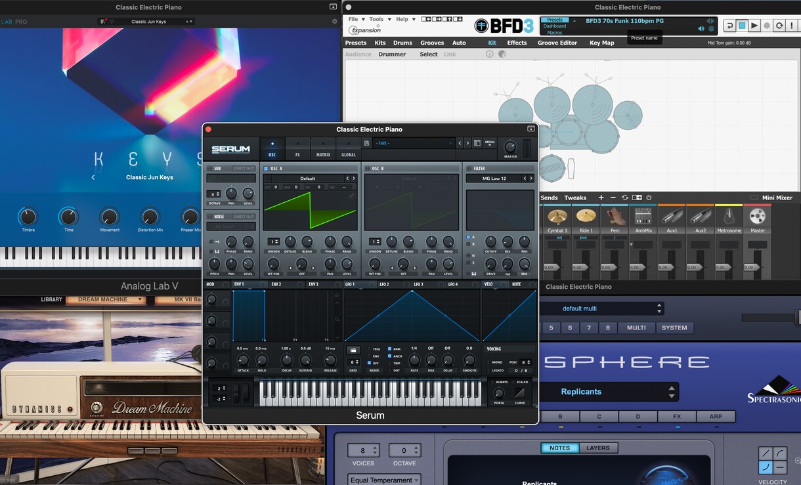Open the Serum MENU dropdown
This screenshot has width=801, height=485.
490,142
